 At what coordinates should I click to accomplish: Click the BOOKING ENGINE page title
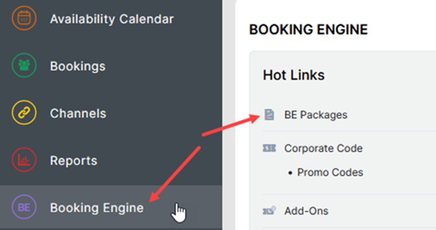[308, 30]
